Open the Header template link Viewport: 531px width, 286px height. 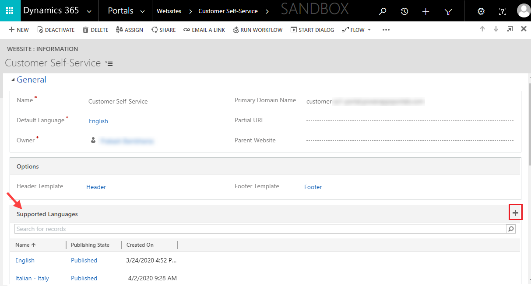pos(96,187)
